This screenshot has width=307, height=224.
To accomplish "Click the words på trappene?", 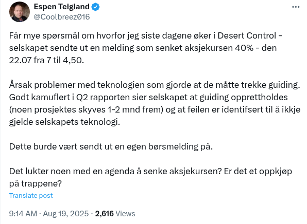I will point(35,183).
